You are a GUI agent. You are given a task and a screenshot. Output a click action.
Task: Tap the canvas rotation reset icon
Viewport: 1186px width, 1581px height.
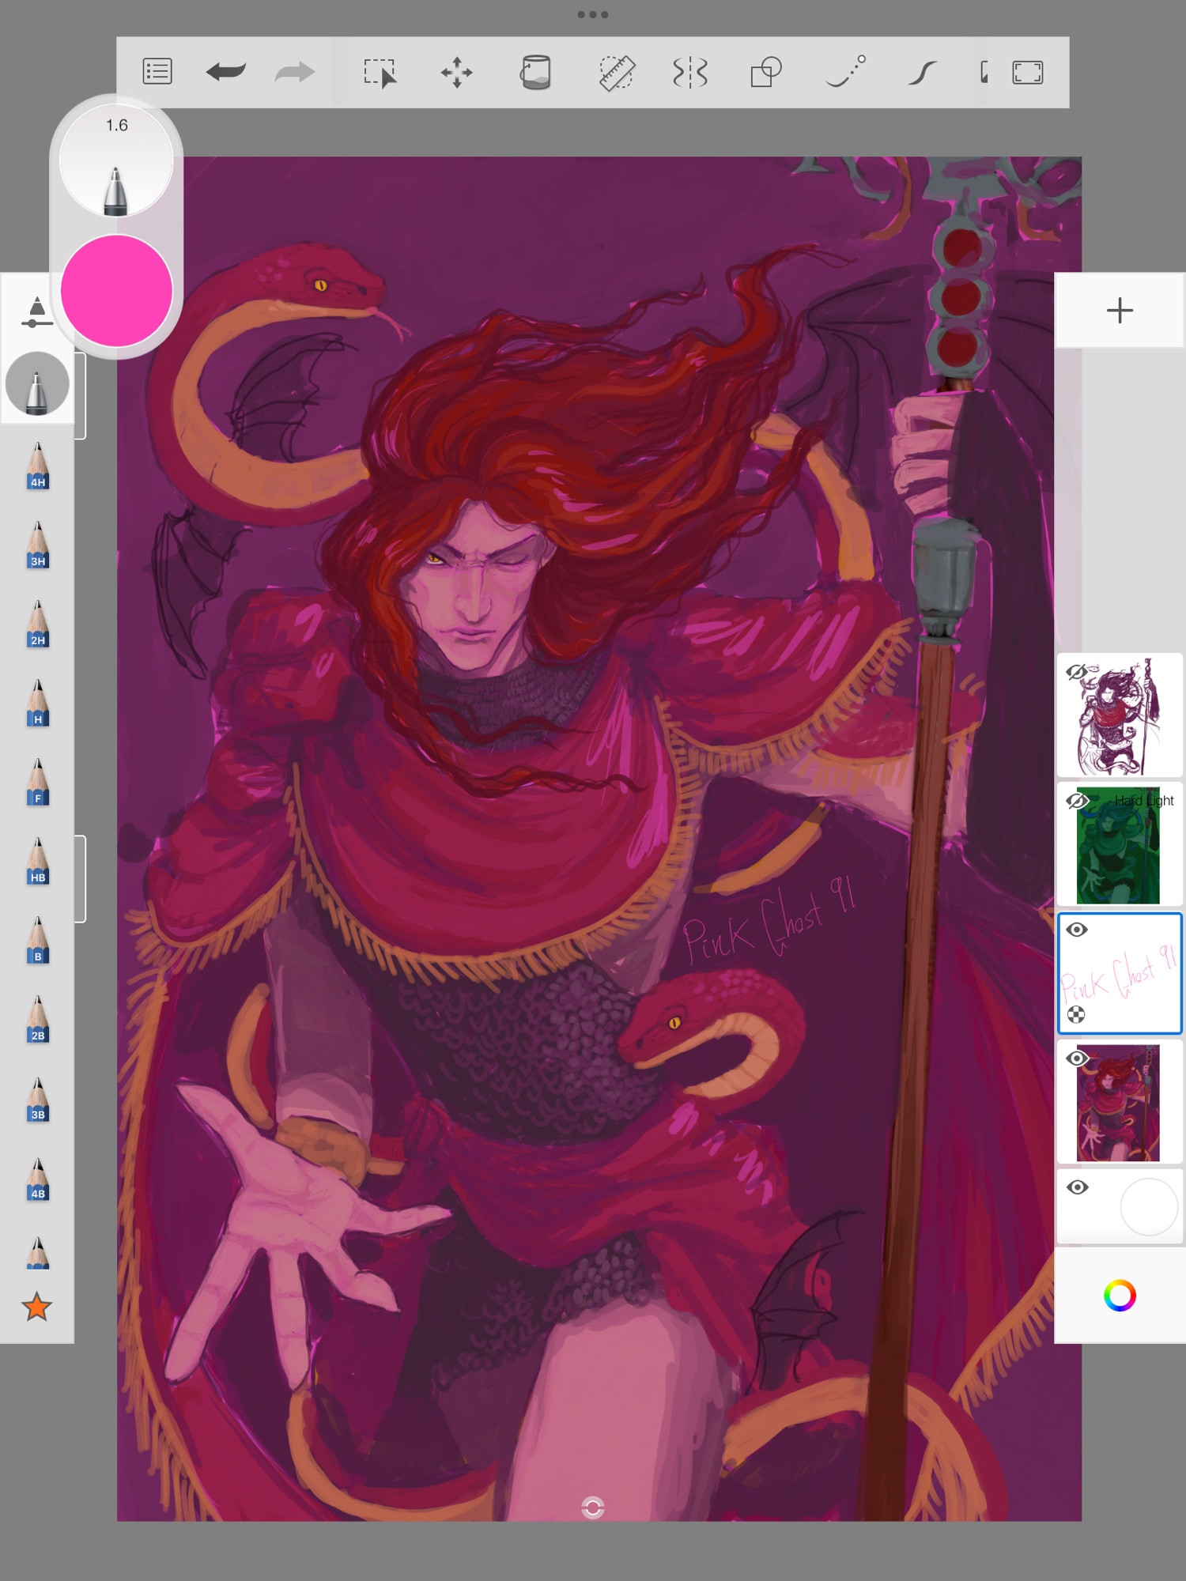pyautogui.click(x=593, y=1507)
